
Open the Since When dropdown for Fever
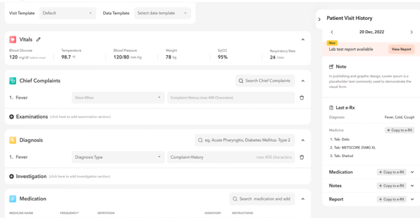point(118,98)
